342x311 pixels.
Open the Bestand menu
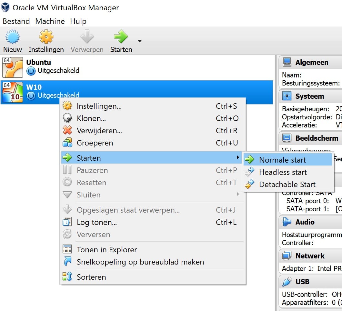click(16, 21)
